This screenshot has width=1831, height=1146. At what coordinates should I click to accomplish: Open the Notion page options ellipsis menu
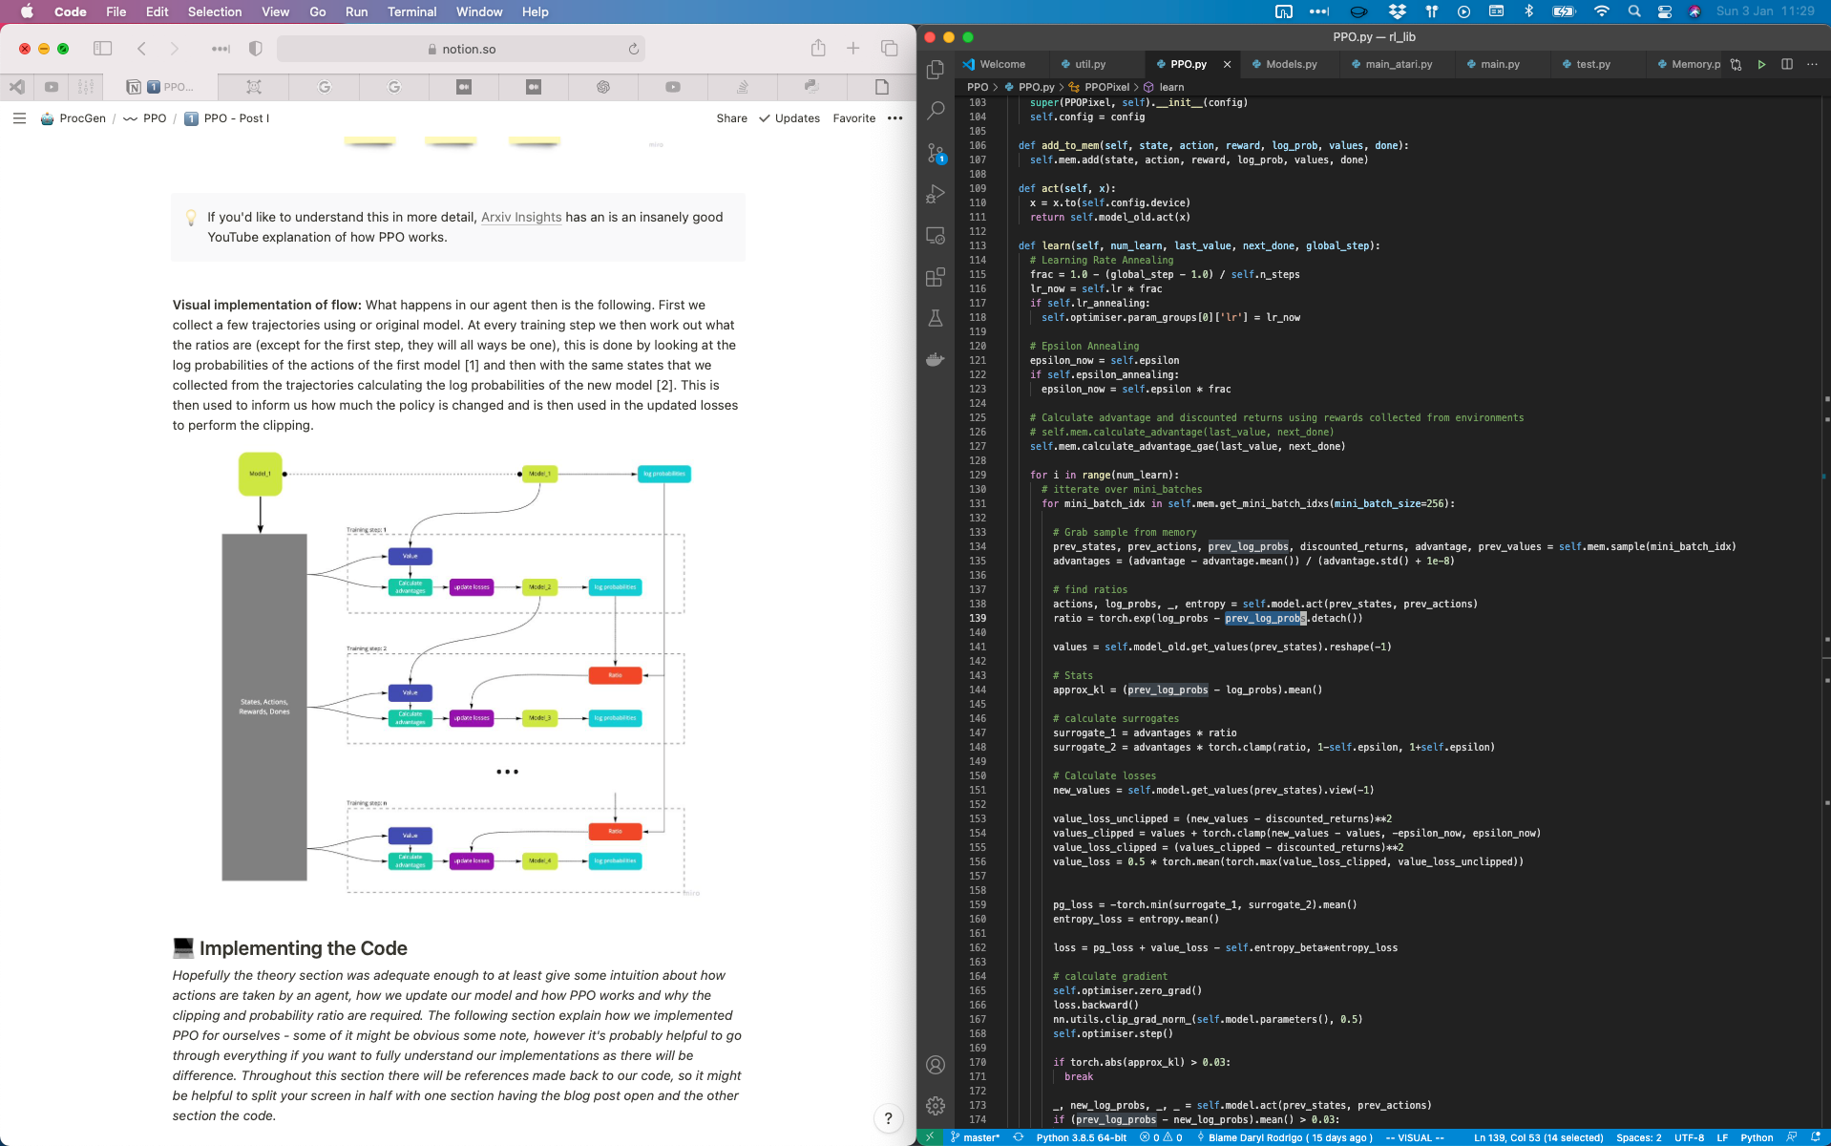894,118
